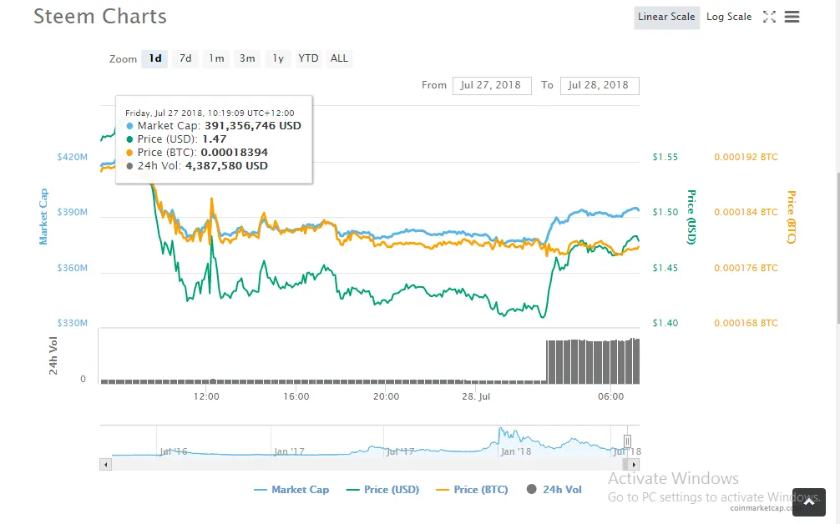Click the 0.000184 BTC axis label
The image size is (840, 524).
pyautogui.click(x=746, y=212)
